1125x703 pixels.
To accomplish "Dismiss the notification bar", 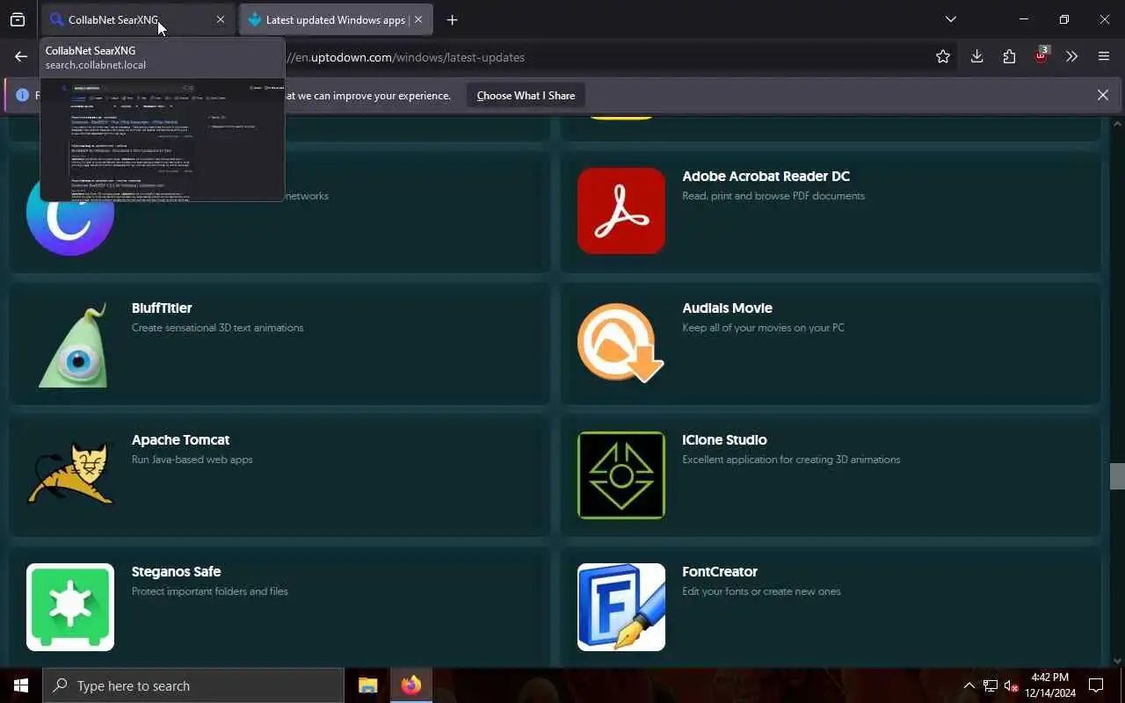I will [1103, 95].
